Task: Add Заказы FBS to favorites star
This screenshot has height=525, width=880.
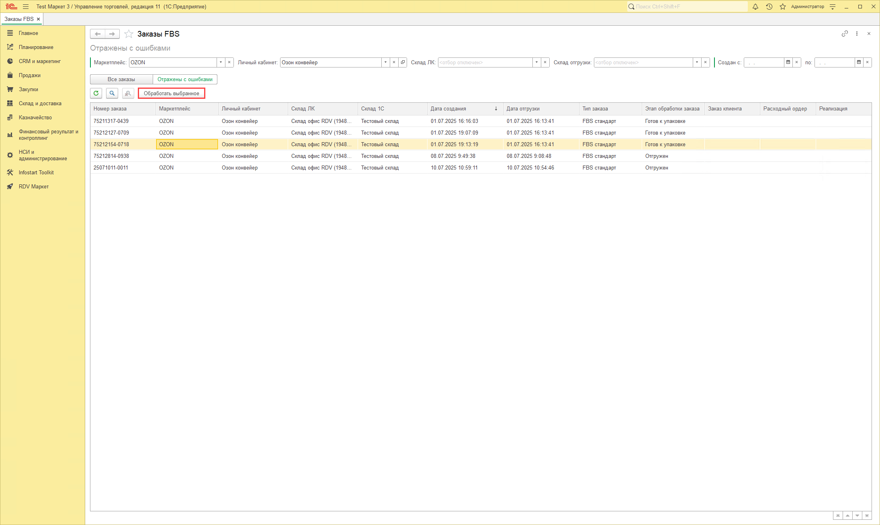Action: click(x=129, y=34)
